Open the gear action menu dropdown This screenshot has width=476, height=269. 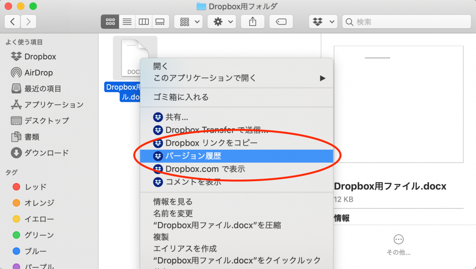(x=222, y=22)
